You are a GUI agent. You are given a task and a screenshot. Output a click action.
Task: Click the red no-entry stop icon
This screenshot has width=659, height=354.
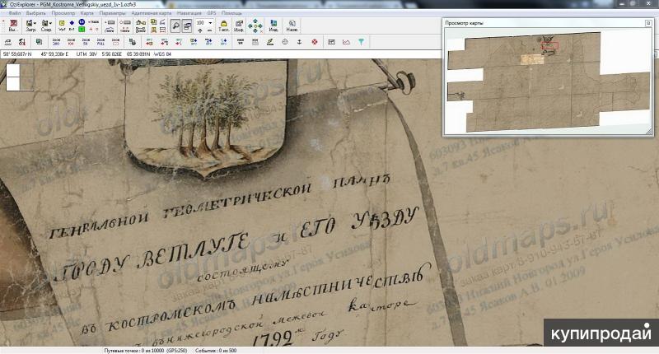click(315, 41)
